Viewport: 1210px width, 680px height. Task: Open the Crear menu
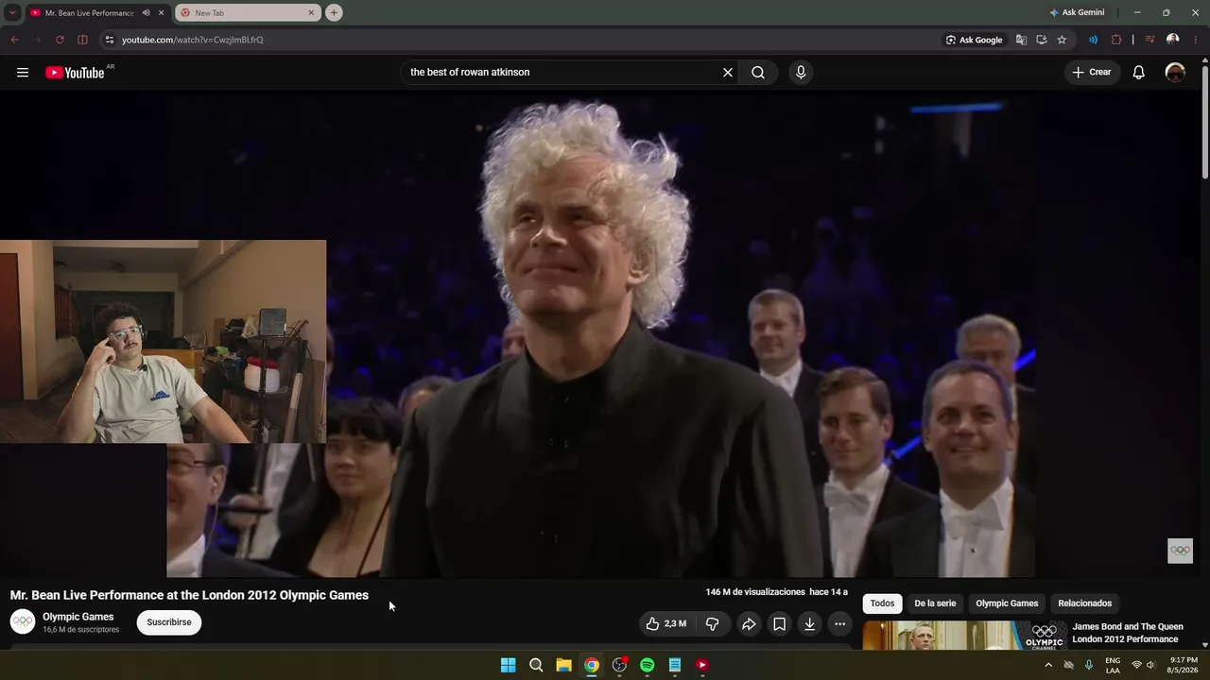1092,73
